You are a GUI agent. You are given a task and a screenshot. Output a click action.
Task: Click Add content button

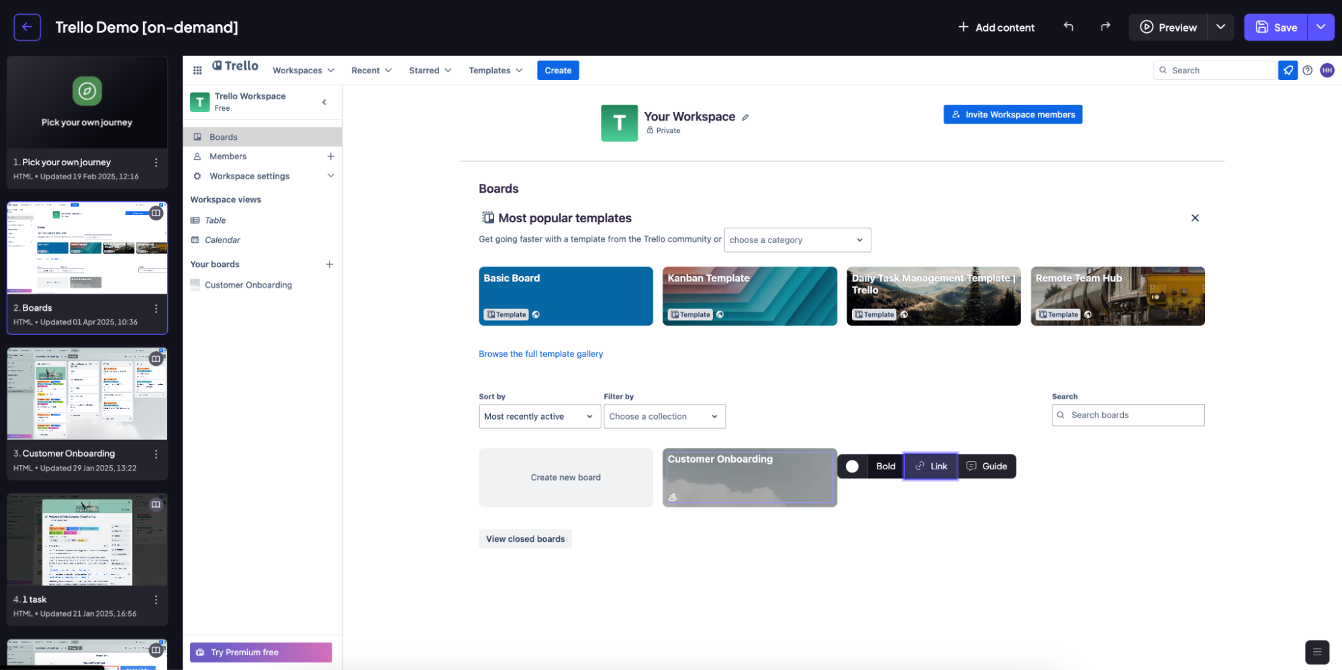tap(996, 27)
